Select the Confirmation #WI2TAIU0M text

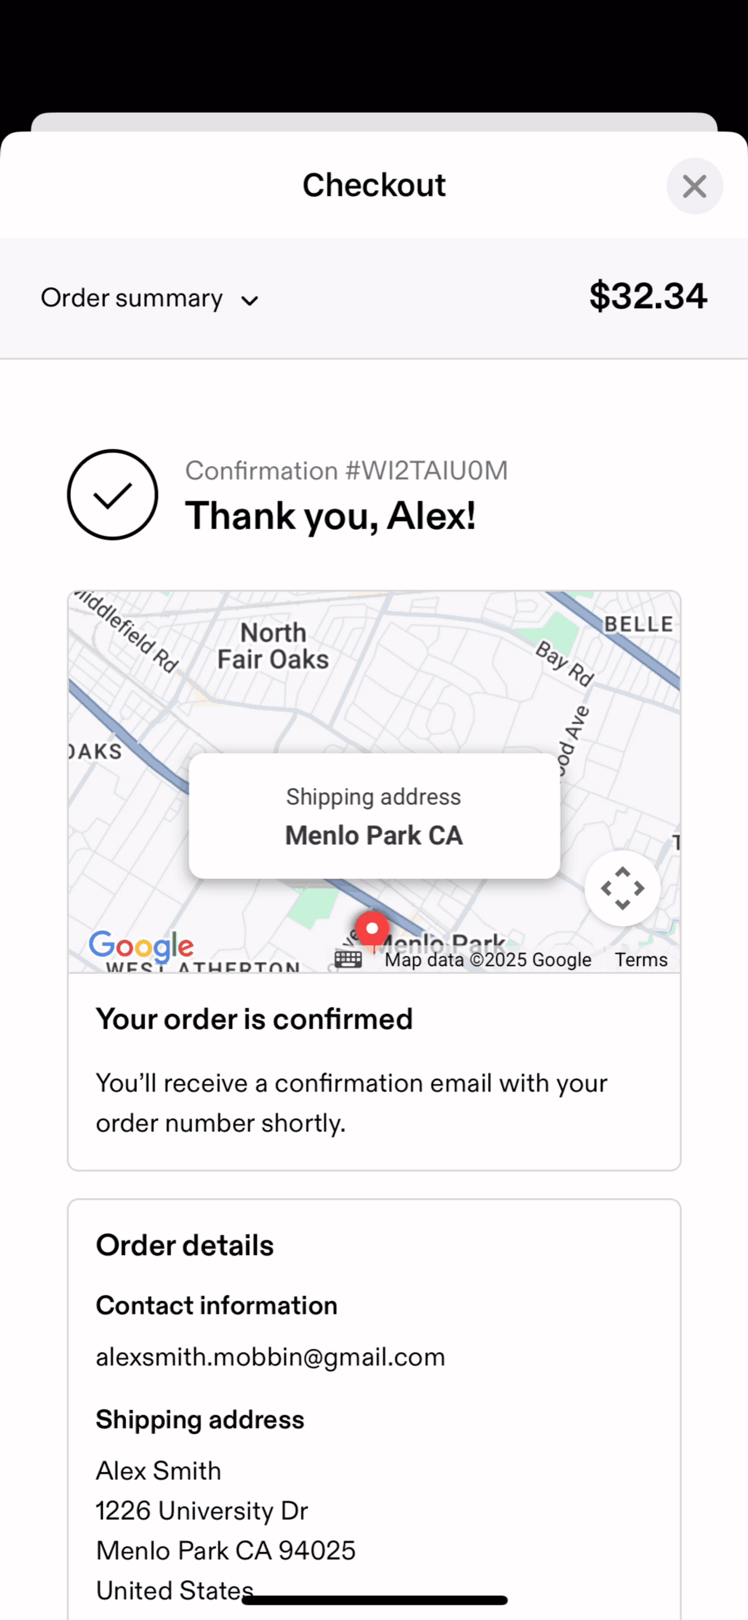[346, 471]
